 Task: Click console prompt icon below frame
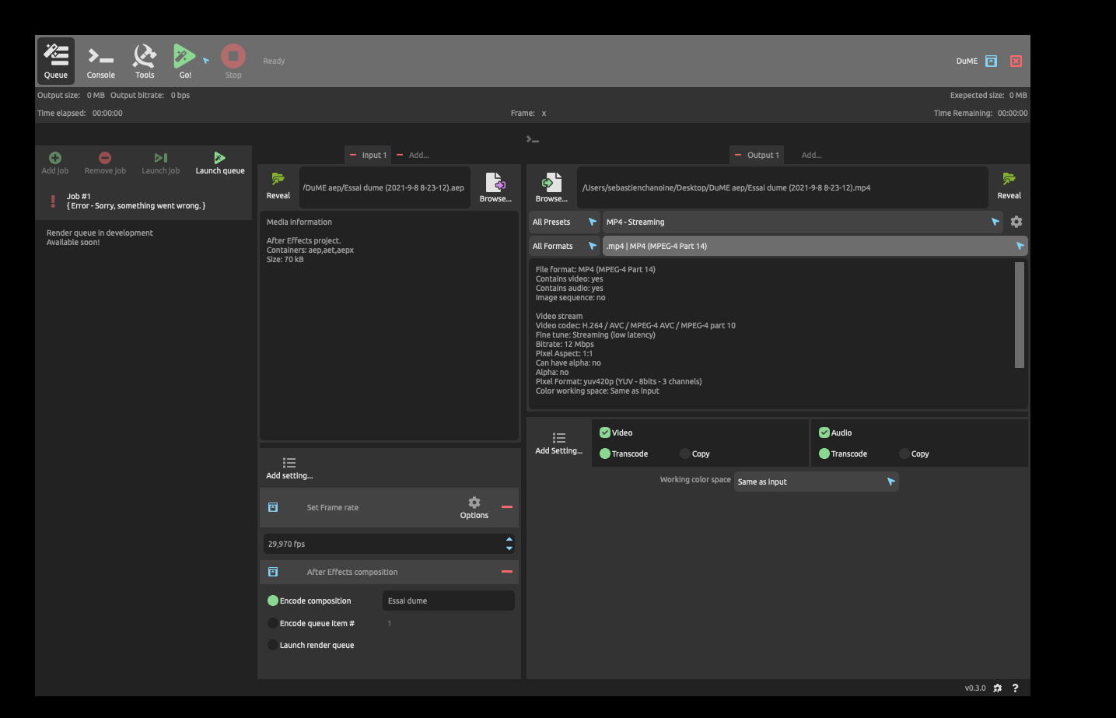tap(533, 139)
